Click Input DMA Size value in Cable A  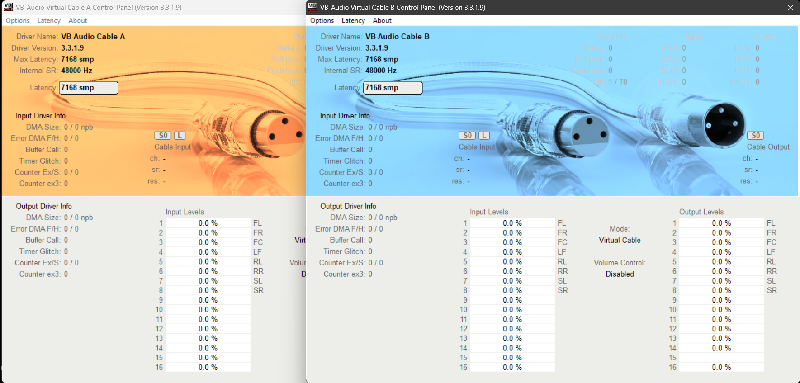click(79, 127)
